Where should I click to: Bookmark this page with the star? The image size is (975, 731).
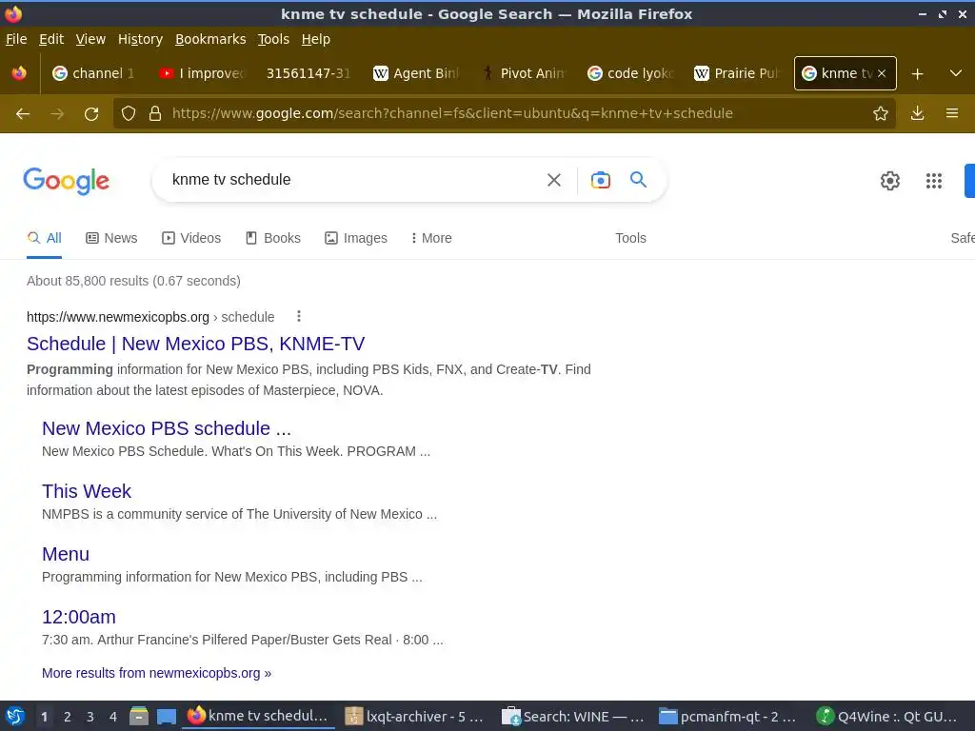[881, 114]
